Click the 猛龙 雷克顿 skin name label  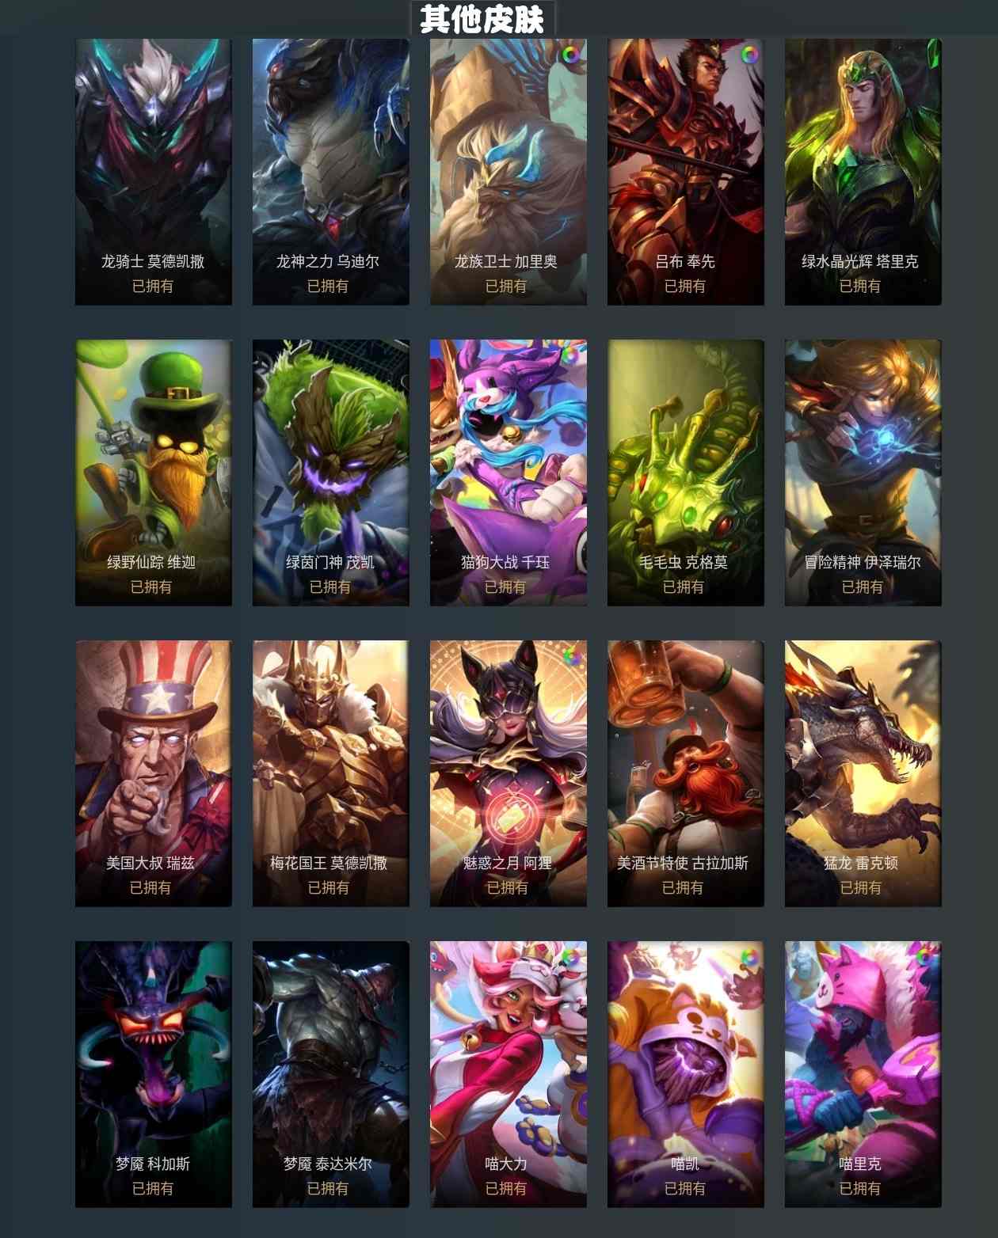pyautogui.click(x=861, y=863)
